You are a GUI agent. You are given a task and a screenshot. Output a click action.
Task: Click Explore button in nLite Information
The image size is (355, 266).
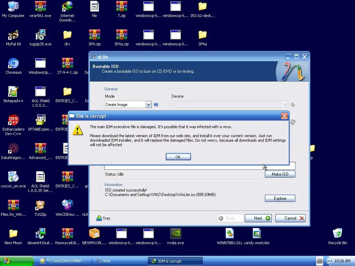[x=280, y=198]
